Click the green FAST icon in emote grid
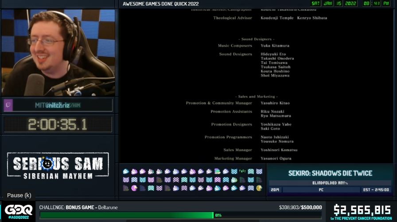Viewport: 397px width, 222px height. coord(242,171)
